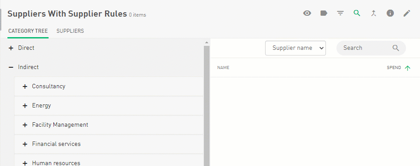Sort by the SPEND column header
This screenshot has width=420, height=166.
[394, 68]
